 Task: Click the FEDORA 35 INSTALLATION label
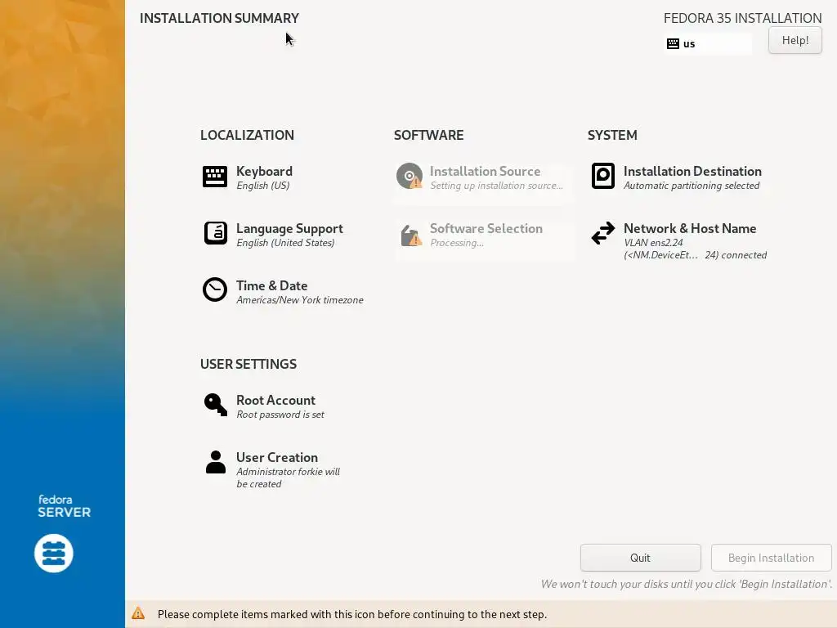pyautogui.click(x=742, y=18)
